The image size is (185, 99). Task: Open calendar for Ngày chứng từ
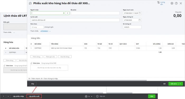140,20
